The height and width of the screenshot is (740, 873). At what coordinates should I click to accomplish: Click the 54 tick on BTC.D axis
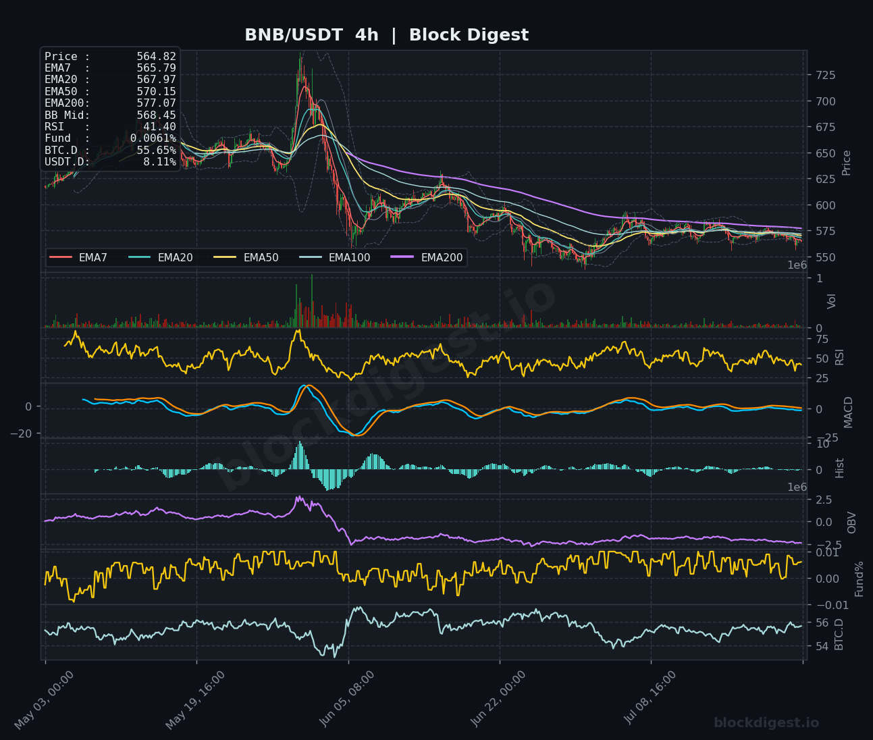point(822,647)
